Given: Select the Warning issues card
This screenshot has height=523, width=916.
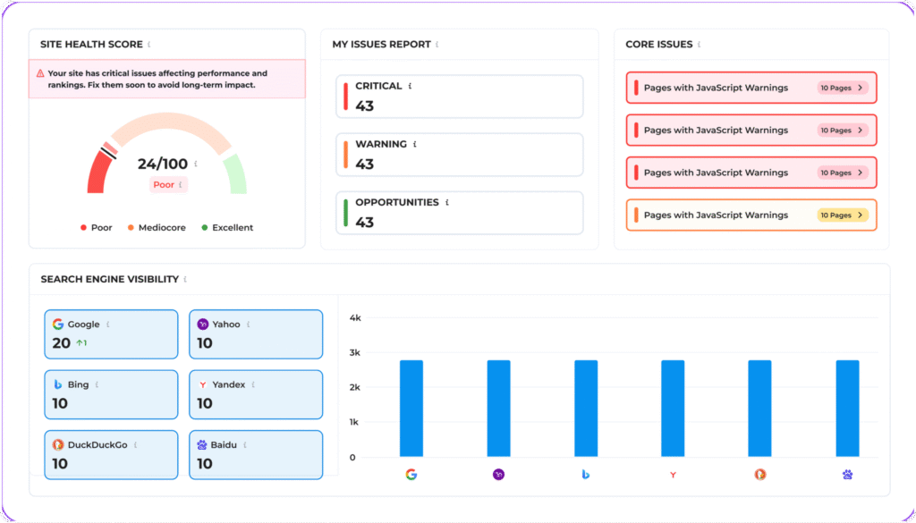Looking at the screenshot, I should [459, 155].
